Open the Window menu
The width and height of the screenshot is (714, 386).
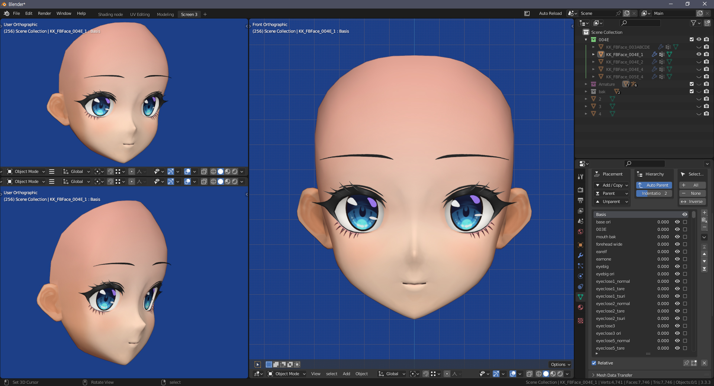pyautogui.click(x=64, y=13)
